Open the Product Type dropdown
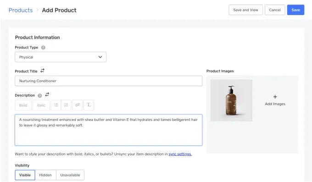This screenshot has width=312, height=182. pyautogui.click(x=61, y=57)
